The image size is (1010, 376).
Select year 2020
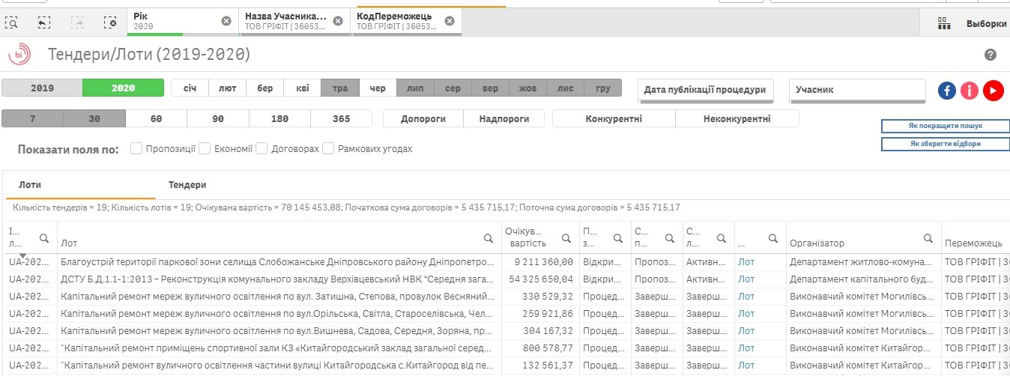click(x=123, y=88)
